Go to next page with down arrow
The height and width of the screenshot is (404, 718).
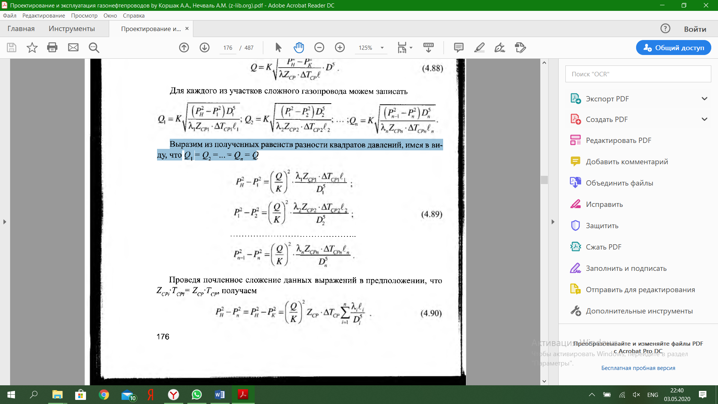point(204,48)
